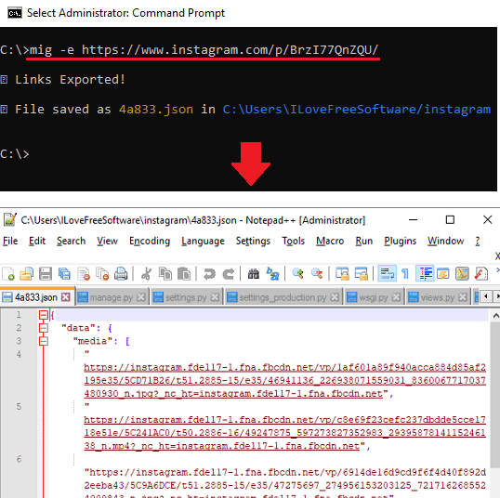Viewport: 500px width, 498px height.
Task: Click the Redo arrow icon
Action: (229, 274)
